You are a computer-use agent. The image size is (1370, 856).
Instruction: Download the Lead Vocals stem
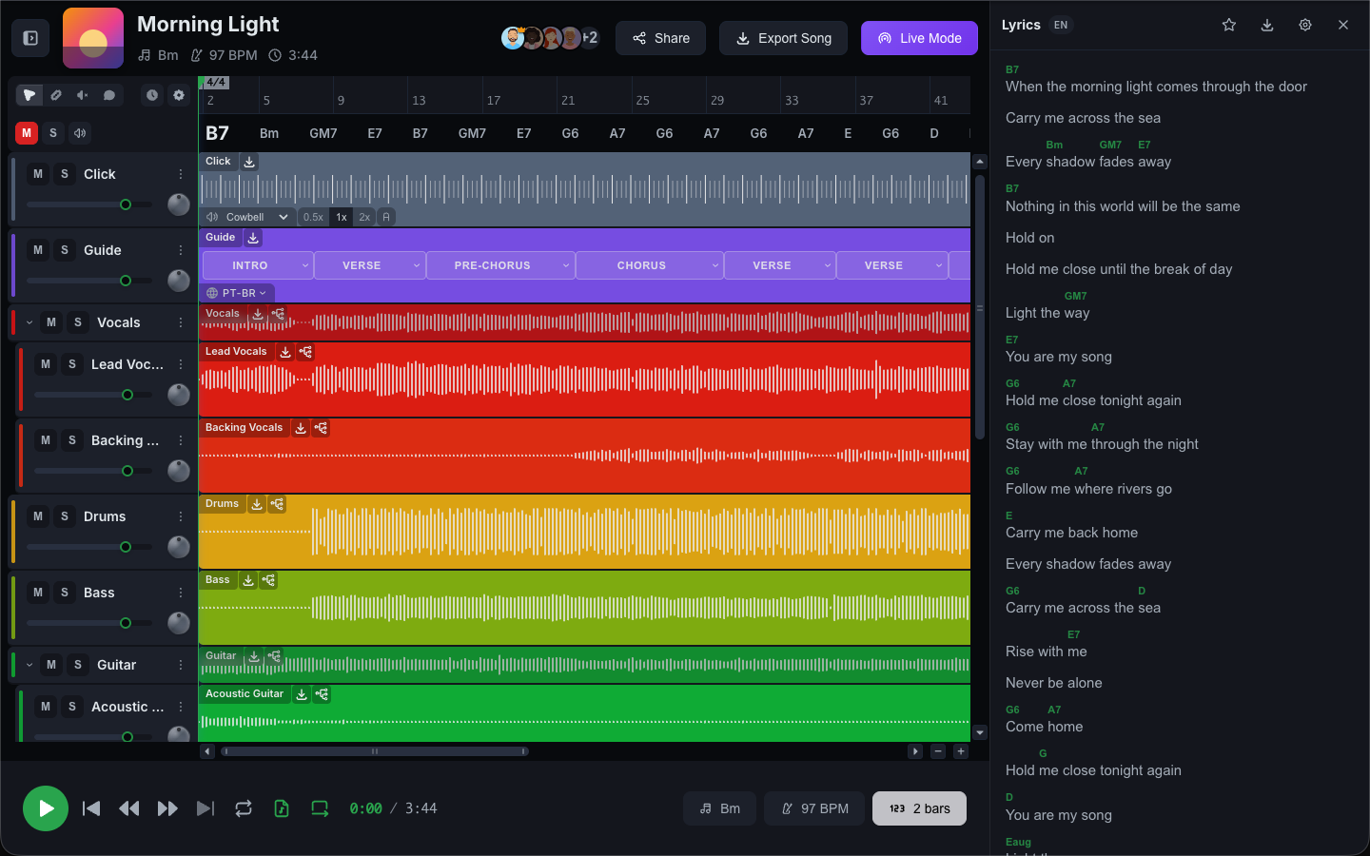[x=285, y=352]
